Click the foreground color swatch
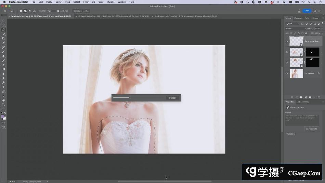 click(3, 117)
